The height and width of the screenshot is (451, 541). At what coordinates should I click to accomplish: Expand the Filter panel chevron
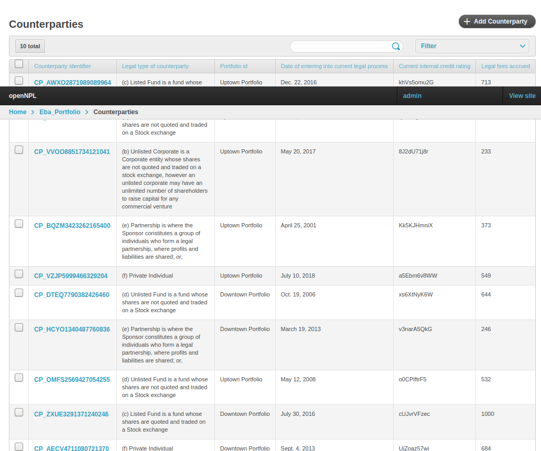click(523, 46)
